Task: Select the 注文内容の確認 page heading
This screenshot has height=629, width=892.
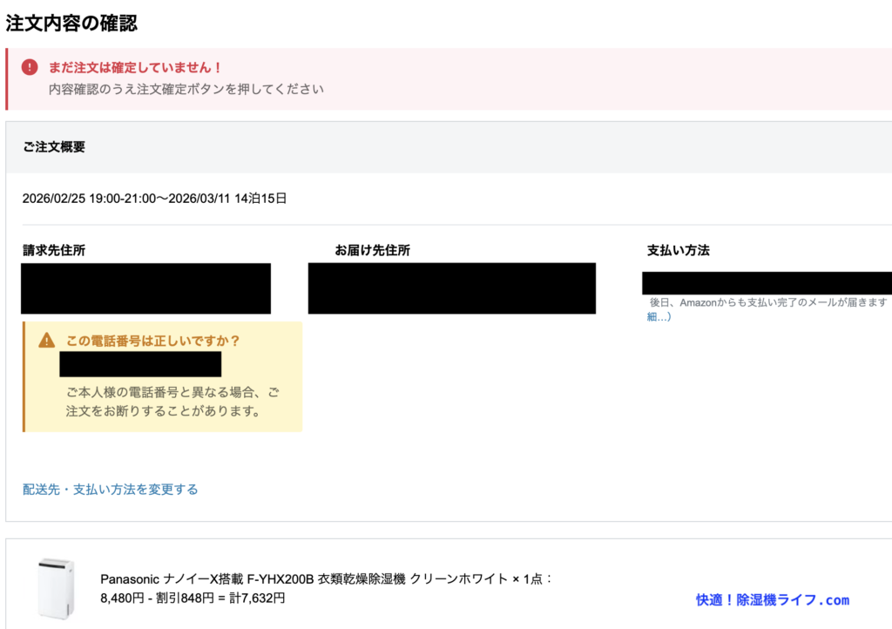Action: 71,24
